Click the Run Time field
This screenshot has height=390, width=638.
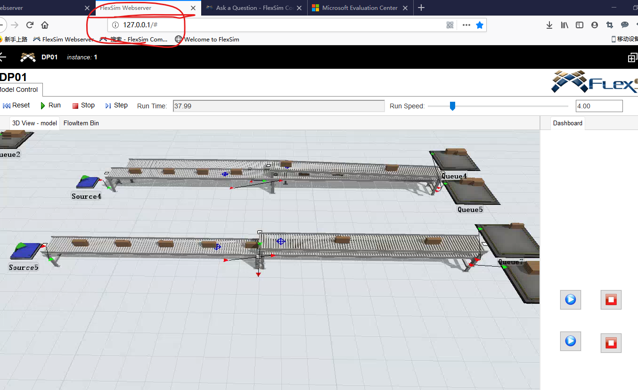279,106
